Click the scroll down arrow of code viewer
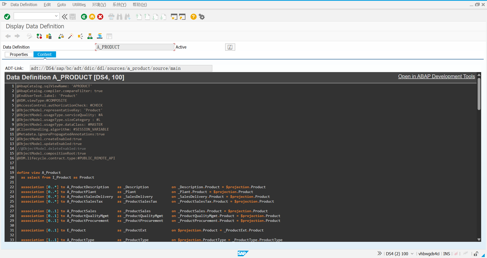Screen dimensions: 487x258 (x=479, y=240)
